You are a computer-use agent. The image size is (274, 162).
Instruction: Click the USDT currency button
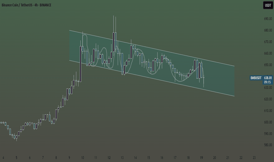[268, 5]
